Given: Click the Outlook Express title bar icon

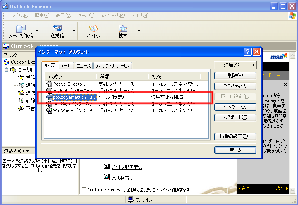Looking at the screenshot, I should point(5,7).
